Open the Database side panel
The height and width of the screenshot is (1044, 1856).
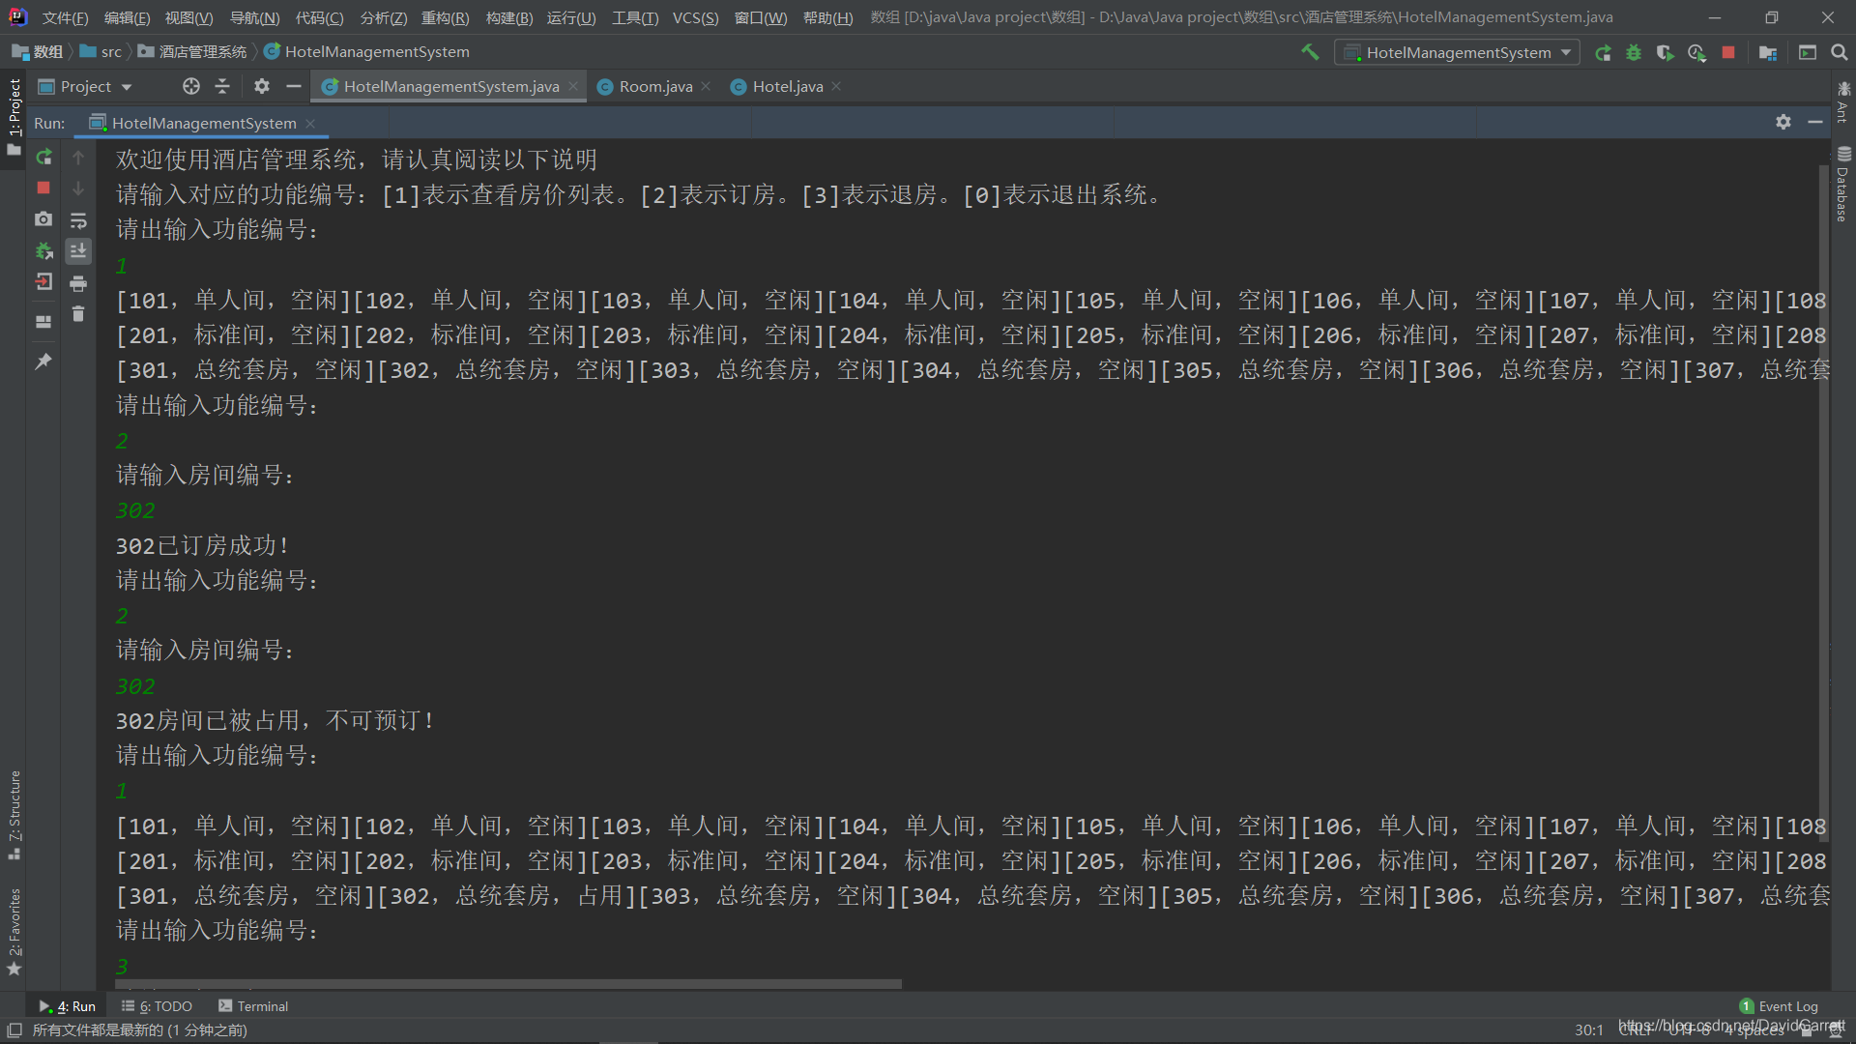pos(1843,184)
